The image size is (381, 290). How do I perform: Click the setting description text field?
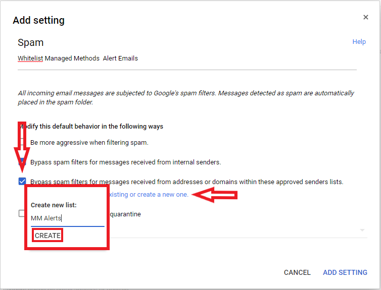(x=187, y=59)
